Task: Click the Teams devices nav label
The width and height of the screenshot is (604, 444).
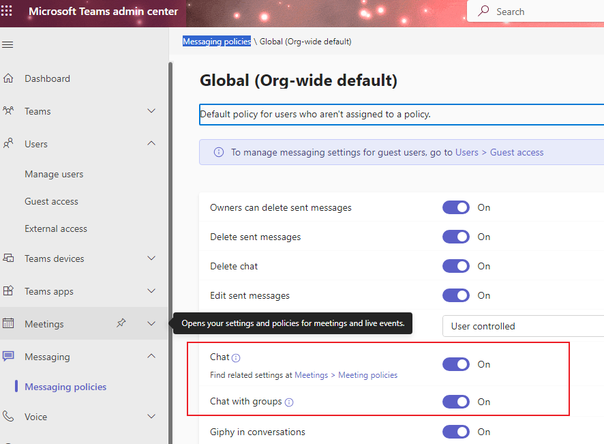Action: coord(55,258)
